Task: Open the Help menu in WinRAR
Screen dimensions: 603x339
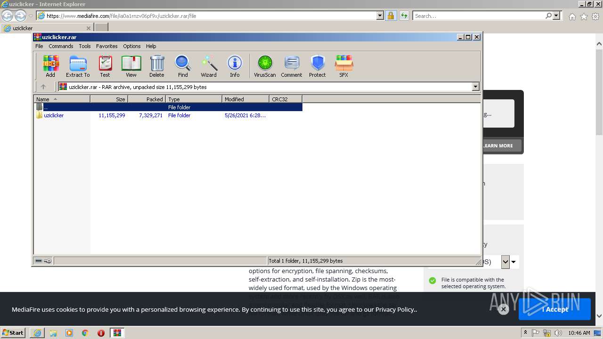Action: tap(151, 46)
